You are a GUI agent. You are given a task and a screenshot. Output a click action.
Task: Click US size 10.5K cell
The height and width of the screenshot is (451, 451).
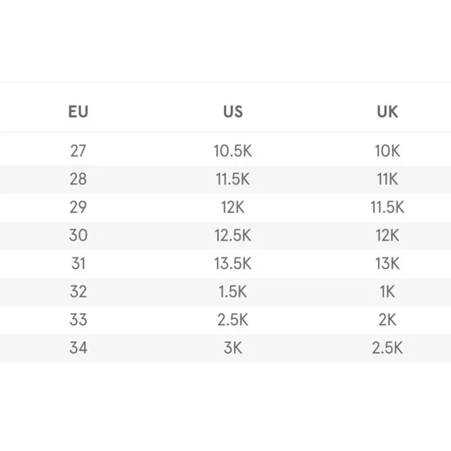pos(233,151)
